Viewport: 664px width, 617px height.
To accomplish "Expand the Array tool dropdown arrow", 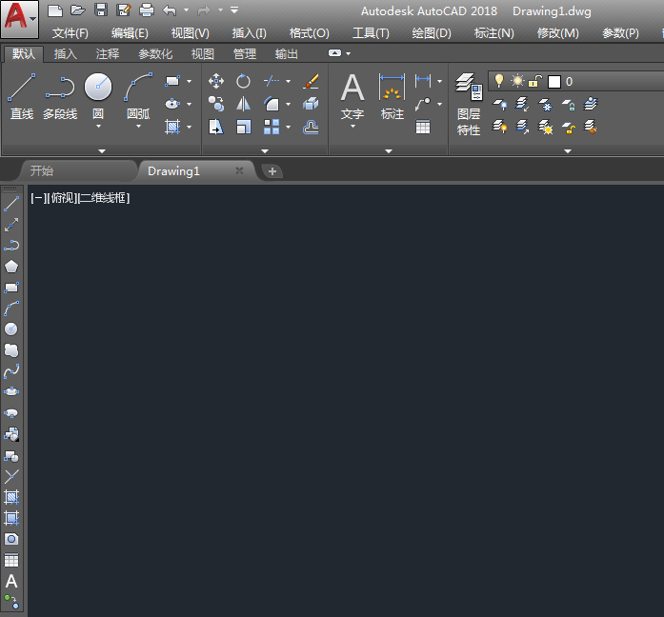I will (288, 127).
